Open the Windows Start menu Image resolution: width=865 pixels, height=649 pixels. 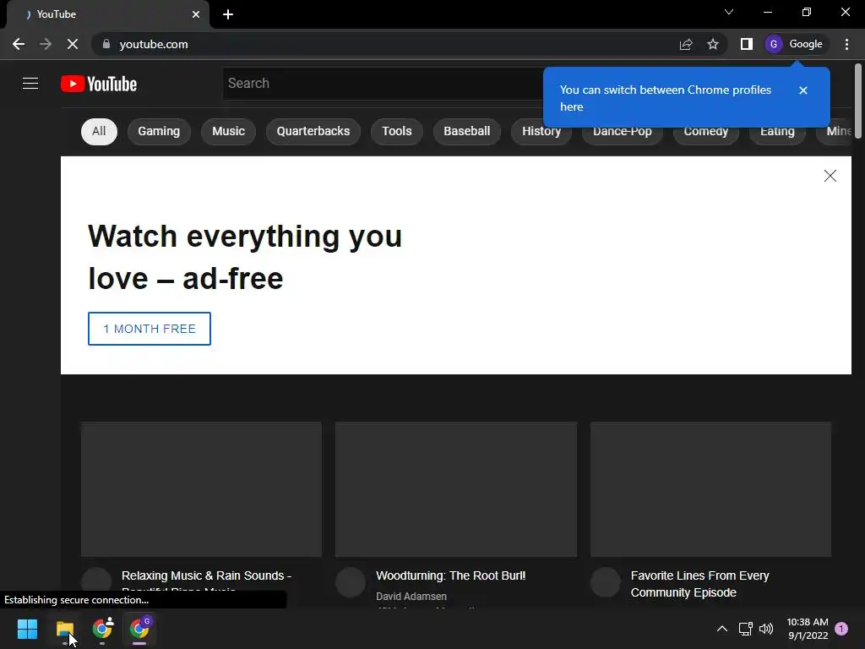[x=27, y=629]
